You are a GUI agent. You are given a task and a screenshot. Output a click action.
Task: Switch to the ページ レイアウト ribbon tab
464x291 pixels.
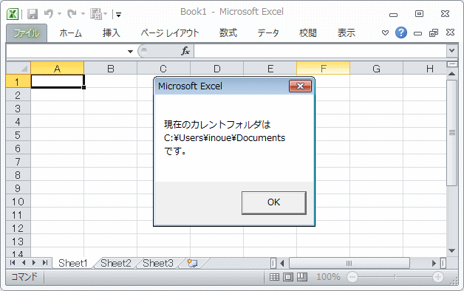click(x=169, y=33)
